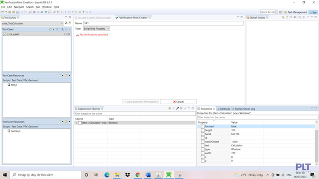This screenshot has width=319, height=179.
Task: Click the Windows Start button
Action: (x=5, y=175)
